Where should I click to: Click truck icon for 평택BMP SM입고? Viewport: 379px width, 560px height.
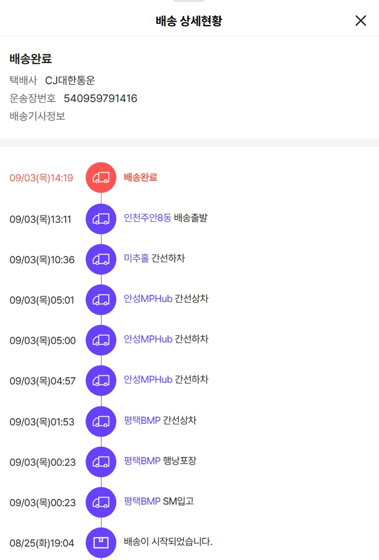point(101,502)
